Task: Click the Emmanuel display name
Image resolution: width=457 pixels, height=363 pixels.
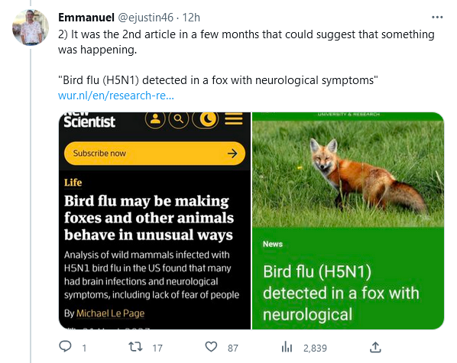Action: tap(86, 18)
